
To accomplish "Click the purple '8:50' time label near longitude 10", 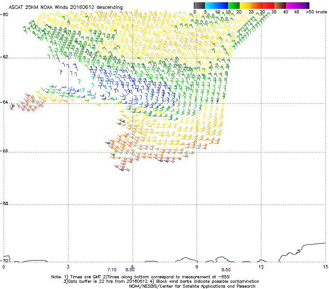I will 226,270.
